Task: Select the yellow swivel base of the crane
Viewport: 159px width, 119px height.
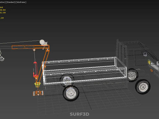Action: (37, 84)
